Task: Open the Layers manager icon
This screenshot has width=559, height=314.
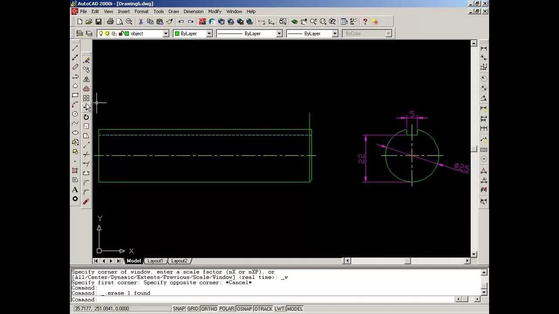Action: tap(89, 33)
